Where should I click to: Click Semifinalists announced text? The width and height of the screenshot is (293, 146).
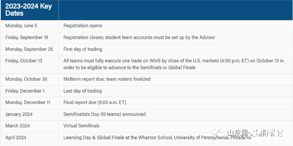(105, 114)
